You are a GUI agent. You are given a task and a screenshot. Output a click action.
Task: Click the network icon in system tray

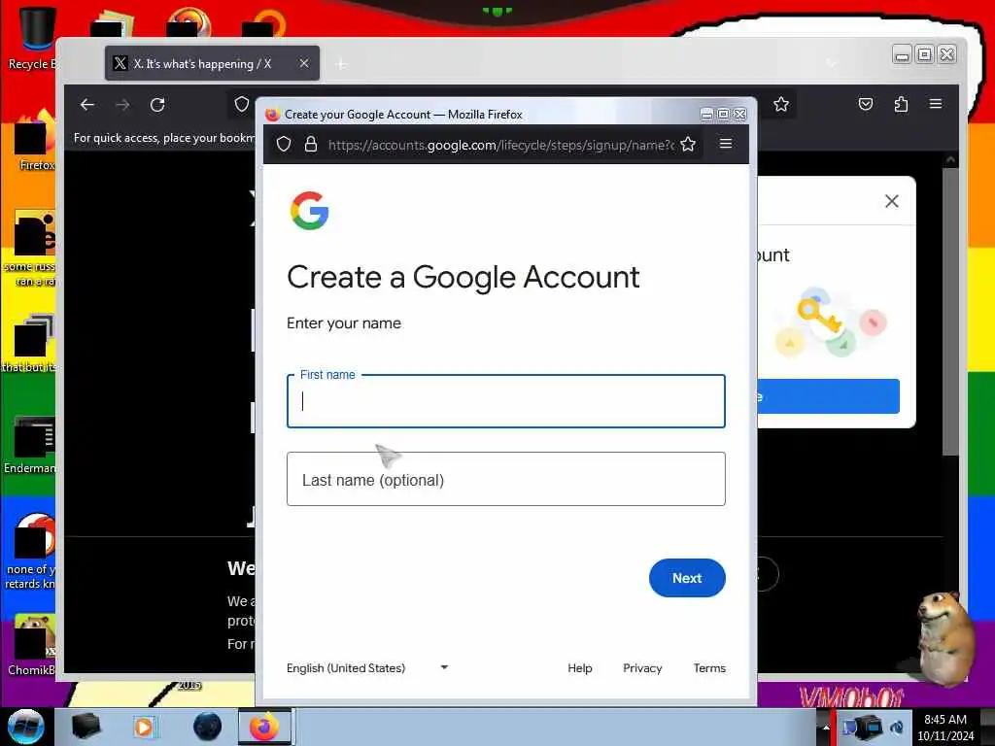[x=866, y=727]
